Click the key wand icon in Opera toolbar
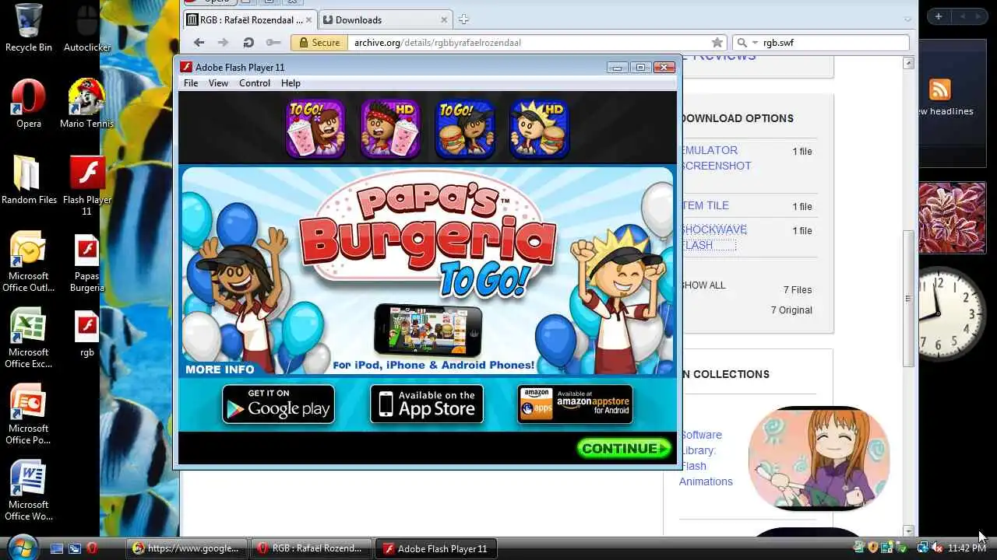This screenshot has height=560, width=997. (273, 43)
